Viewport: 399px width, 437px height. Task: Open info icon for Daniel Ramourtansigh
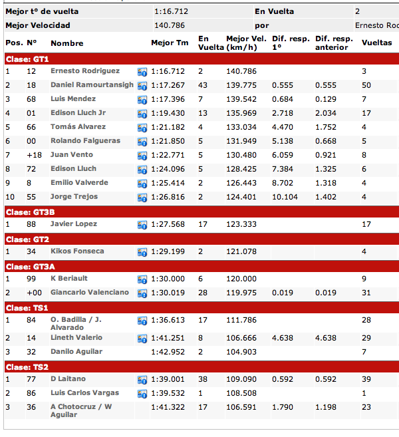coord(142,86)
